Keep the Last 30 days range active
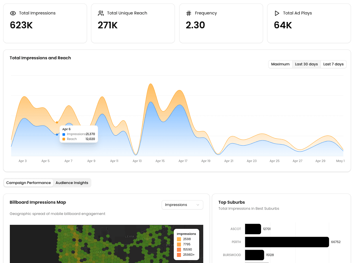The height and width of the screenshot is (263, 353). [x=306, y=64]
